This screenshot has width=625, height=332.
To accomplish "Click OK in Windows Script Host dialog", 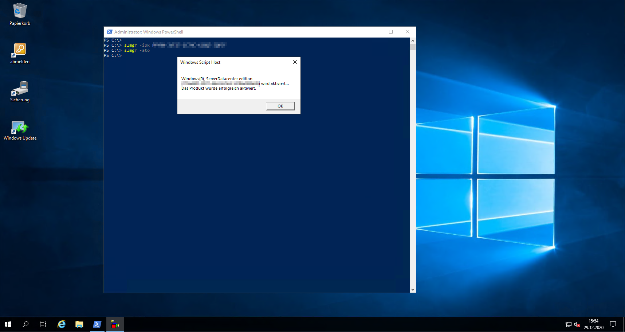I will (280, 106).
